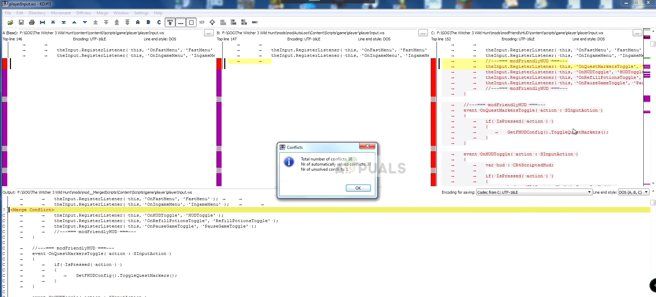Click the diff panes' vertical scrollbar down arrow
The image size is (656, 297).
[653, 183]
